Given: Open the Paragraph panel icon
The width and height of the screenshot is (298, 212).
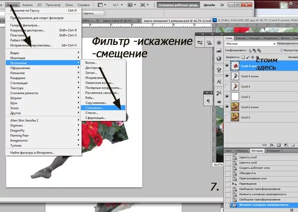Looking at the screenshot, I should (x=208, y=101).
